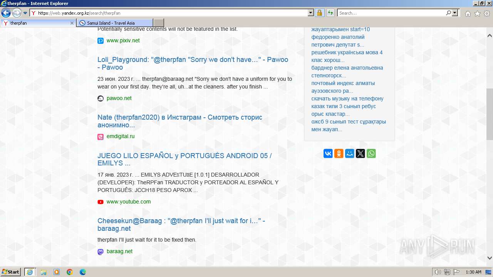Switch to Samui Island - Travel Asia tab
This screenshot has height=277, width=493.
click(115, 23)
